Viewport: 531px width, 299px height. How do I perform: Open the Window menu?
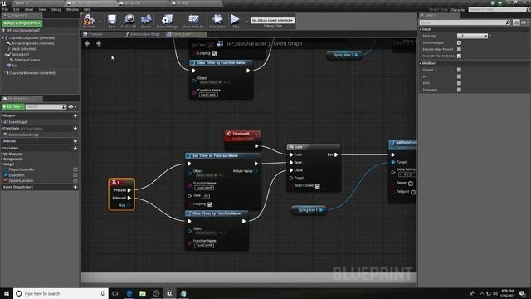72,9
